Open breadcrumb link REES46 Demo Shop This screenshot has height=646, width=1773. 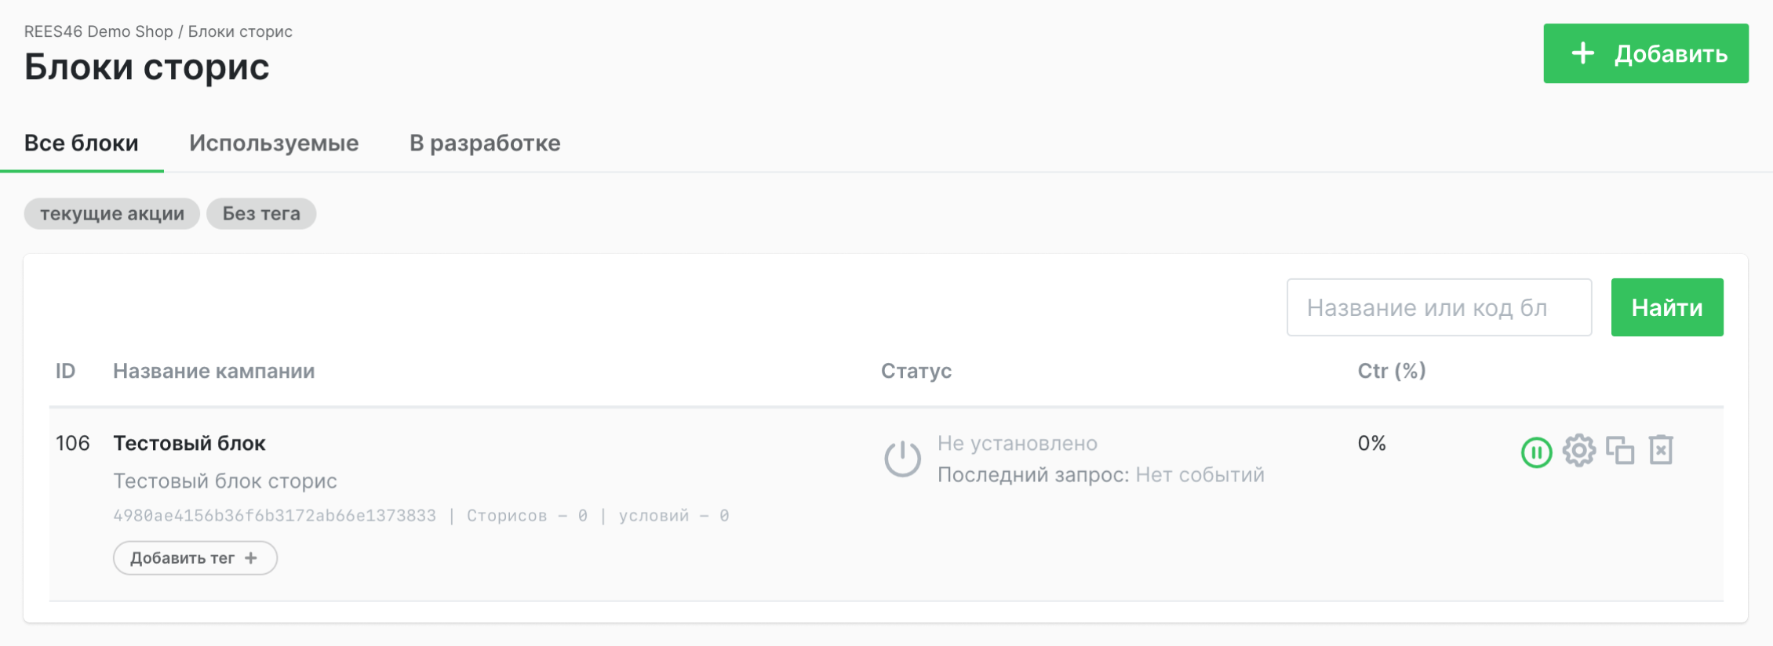(x=100, y=31)
